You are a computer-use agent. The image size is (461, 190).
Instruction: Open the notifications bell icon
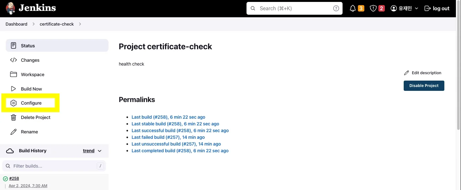click(x=353, y=9)
